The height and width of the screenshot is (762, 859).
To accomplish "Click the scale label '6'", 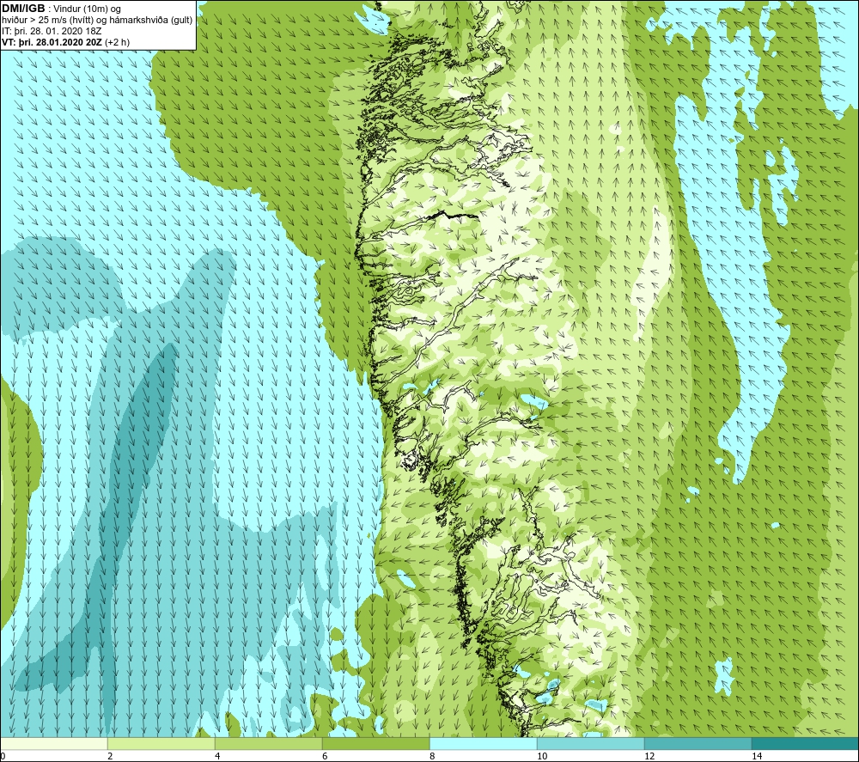I will 325,756.
